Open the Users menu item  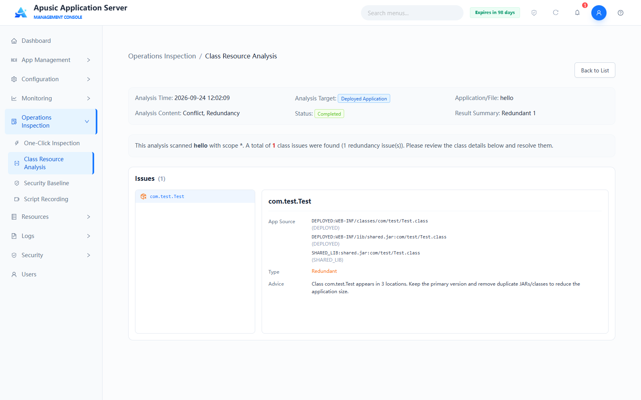click(51, 274)
